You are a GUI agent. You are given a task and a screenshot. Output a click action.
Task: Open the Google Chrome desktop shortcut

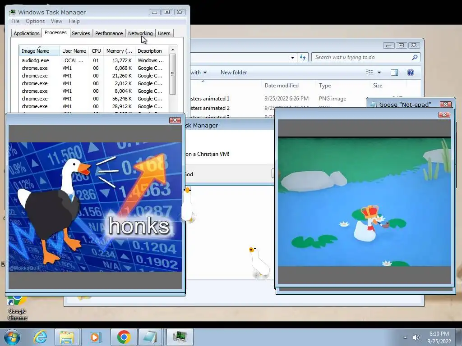click(17, 307)
